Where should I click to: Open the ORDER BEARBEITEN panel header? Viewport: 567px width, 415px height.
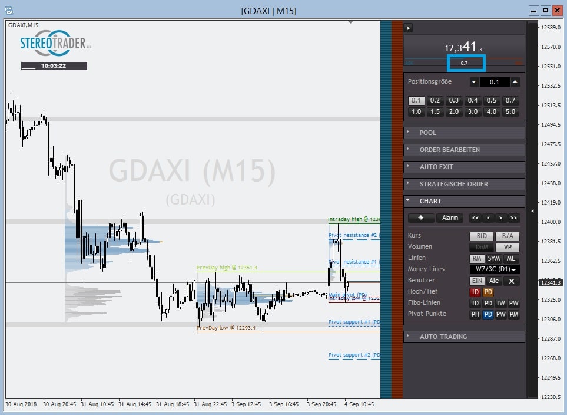point(464,150)
